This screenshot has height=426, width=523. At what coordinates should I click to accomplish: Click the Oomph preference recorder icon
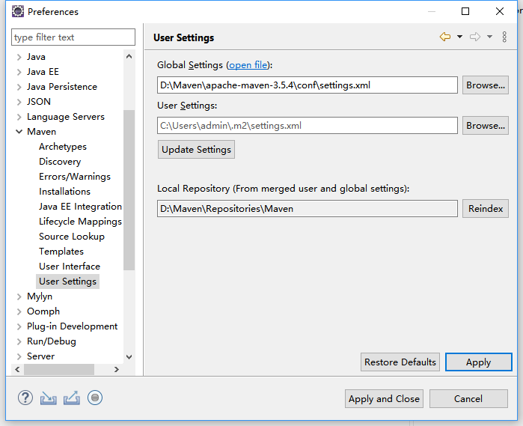tap(95, 398)
